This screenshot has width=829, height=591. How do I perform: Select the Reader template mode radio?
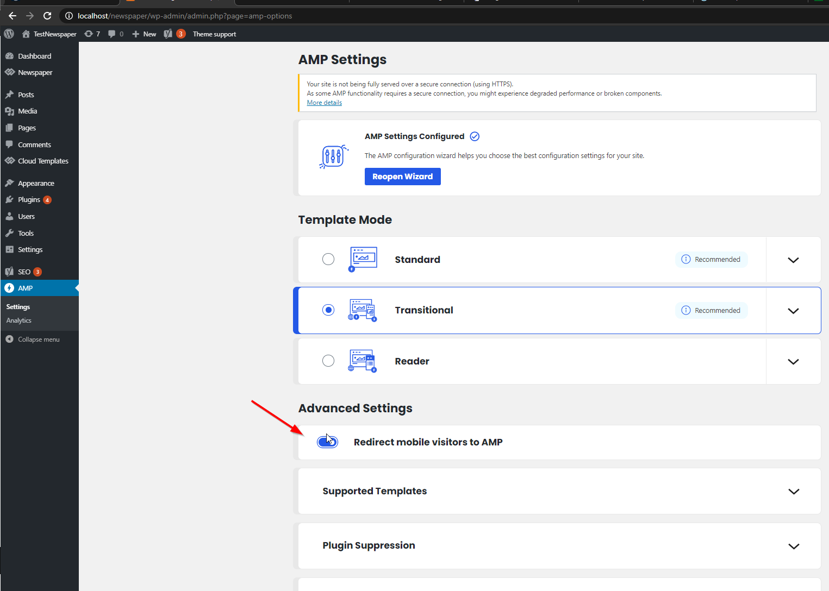pos(328,361)
